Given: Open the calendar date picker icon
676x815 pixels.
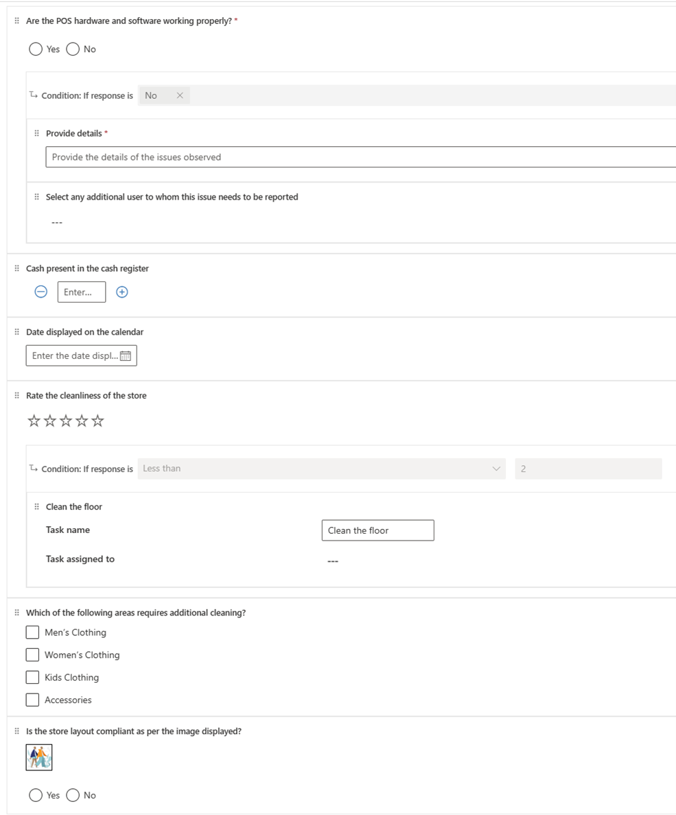Looking at the screenshot, I should [126, 355].
